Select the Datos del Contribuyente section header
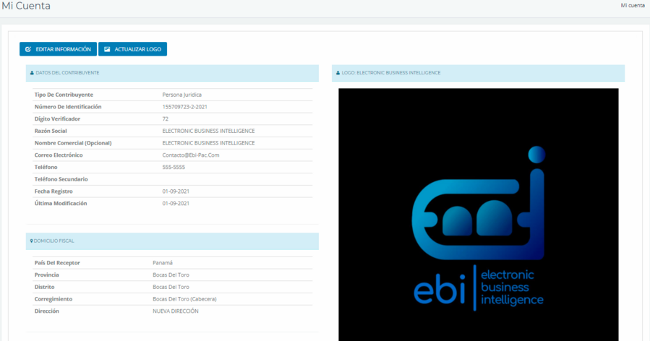This screenshot has height=341, width=650. point(172,73)
